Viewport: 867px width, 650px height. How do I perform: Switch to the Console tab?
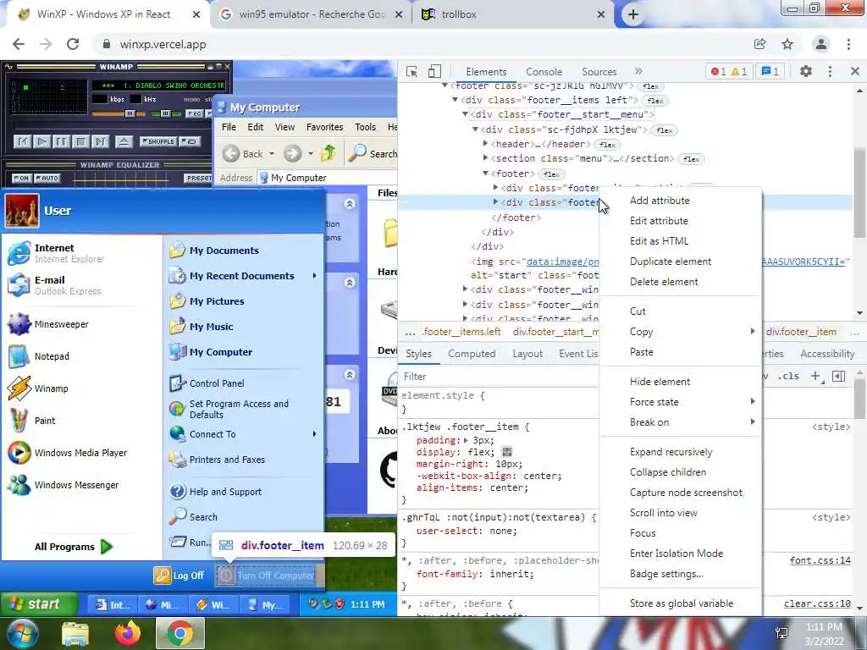pos(544,72)
